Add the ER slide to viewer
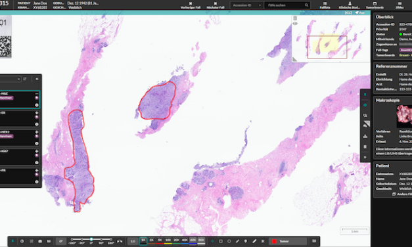 [37, 113]
